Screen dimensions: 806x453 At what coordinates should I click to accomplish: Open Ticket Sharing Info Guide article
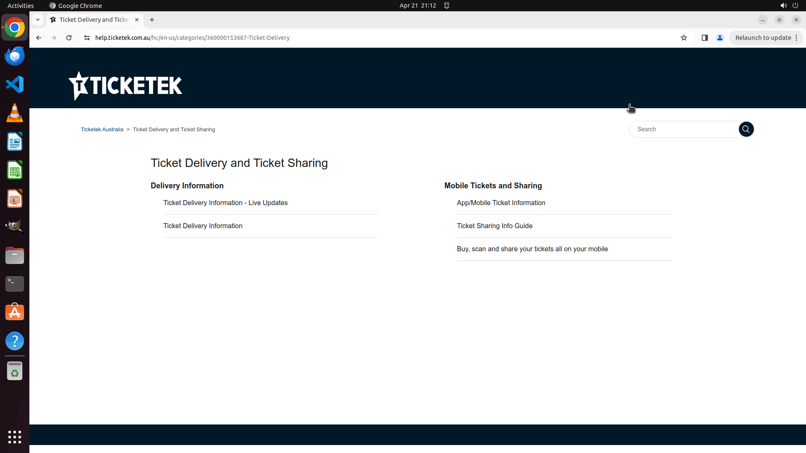coord(495,226)
